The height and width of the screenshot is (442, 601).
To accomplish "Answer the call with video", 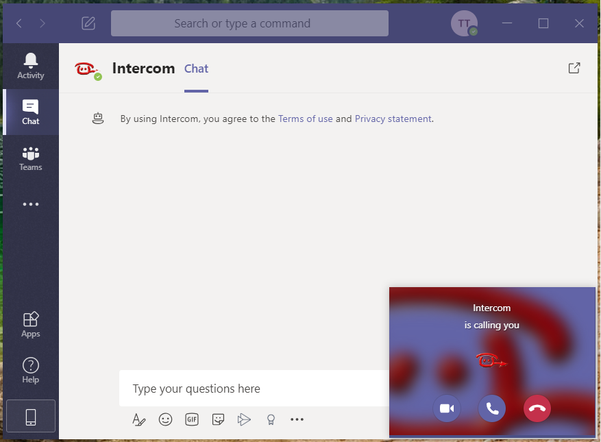I will coord(447,408).
